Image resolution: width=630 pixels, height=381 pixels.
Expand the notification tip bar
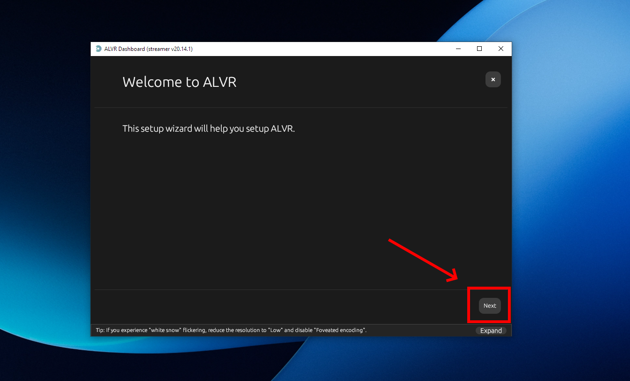(x=491, y=331)
